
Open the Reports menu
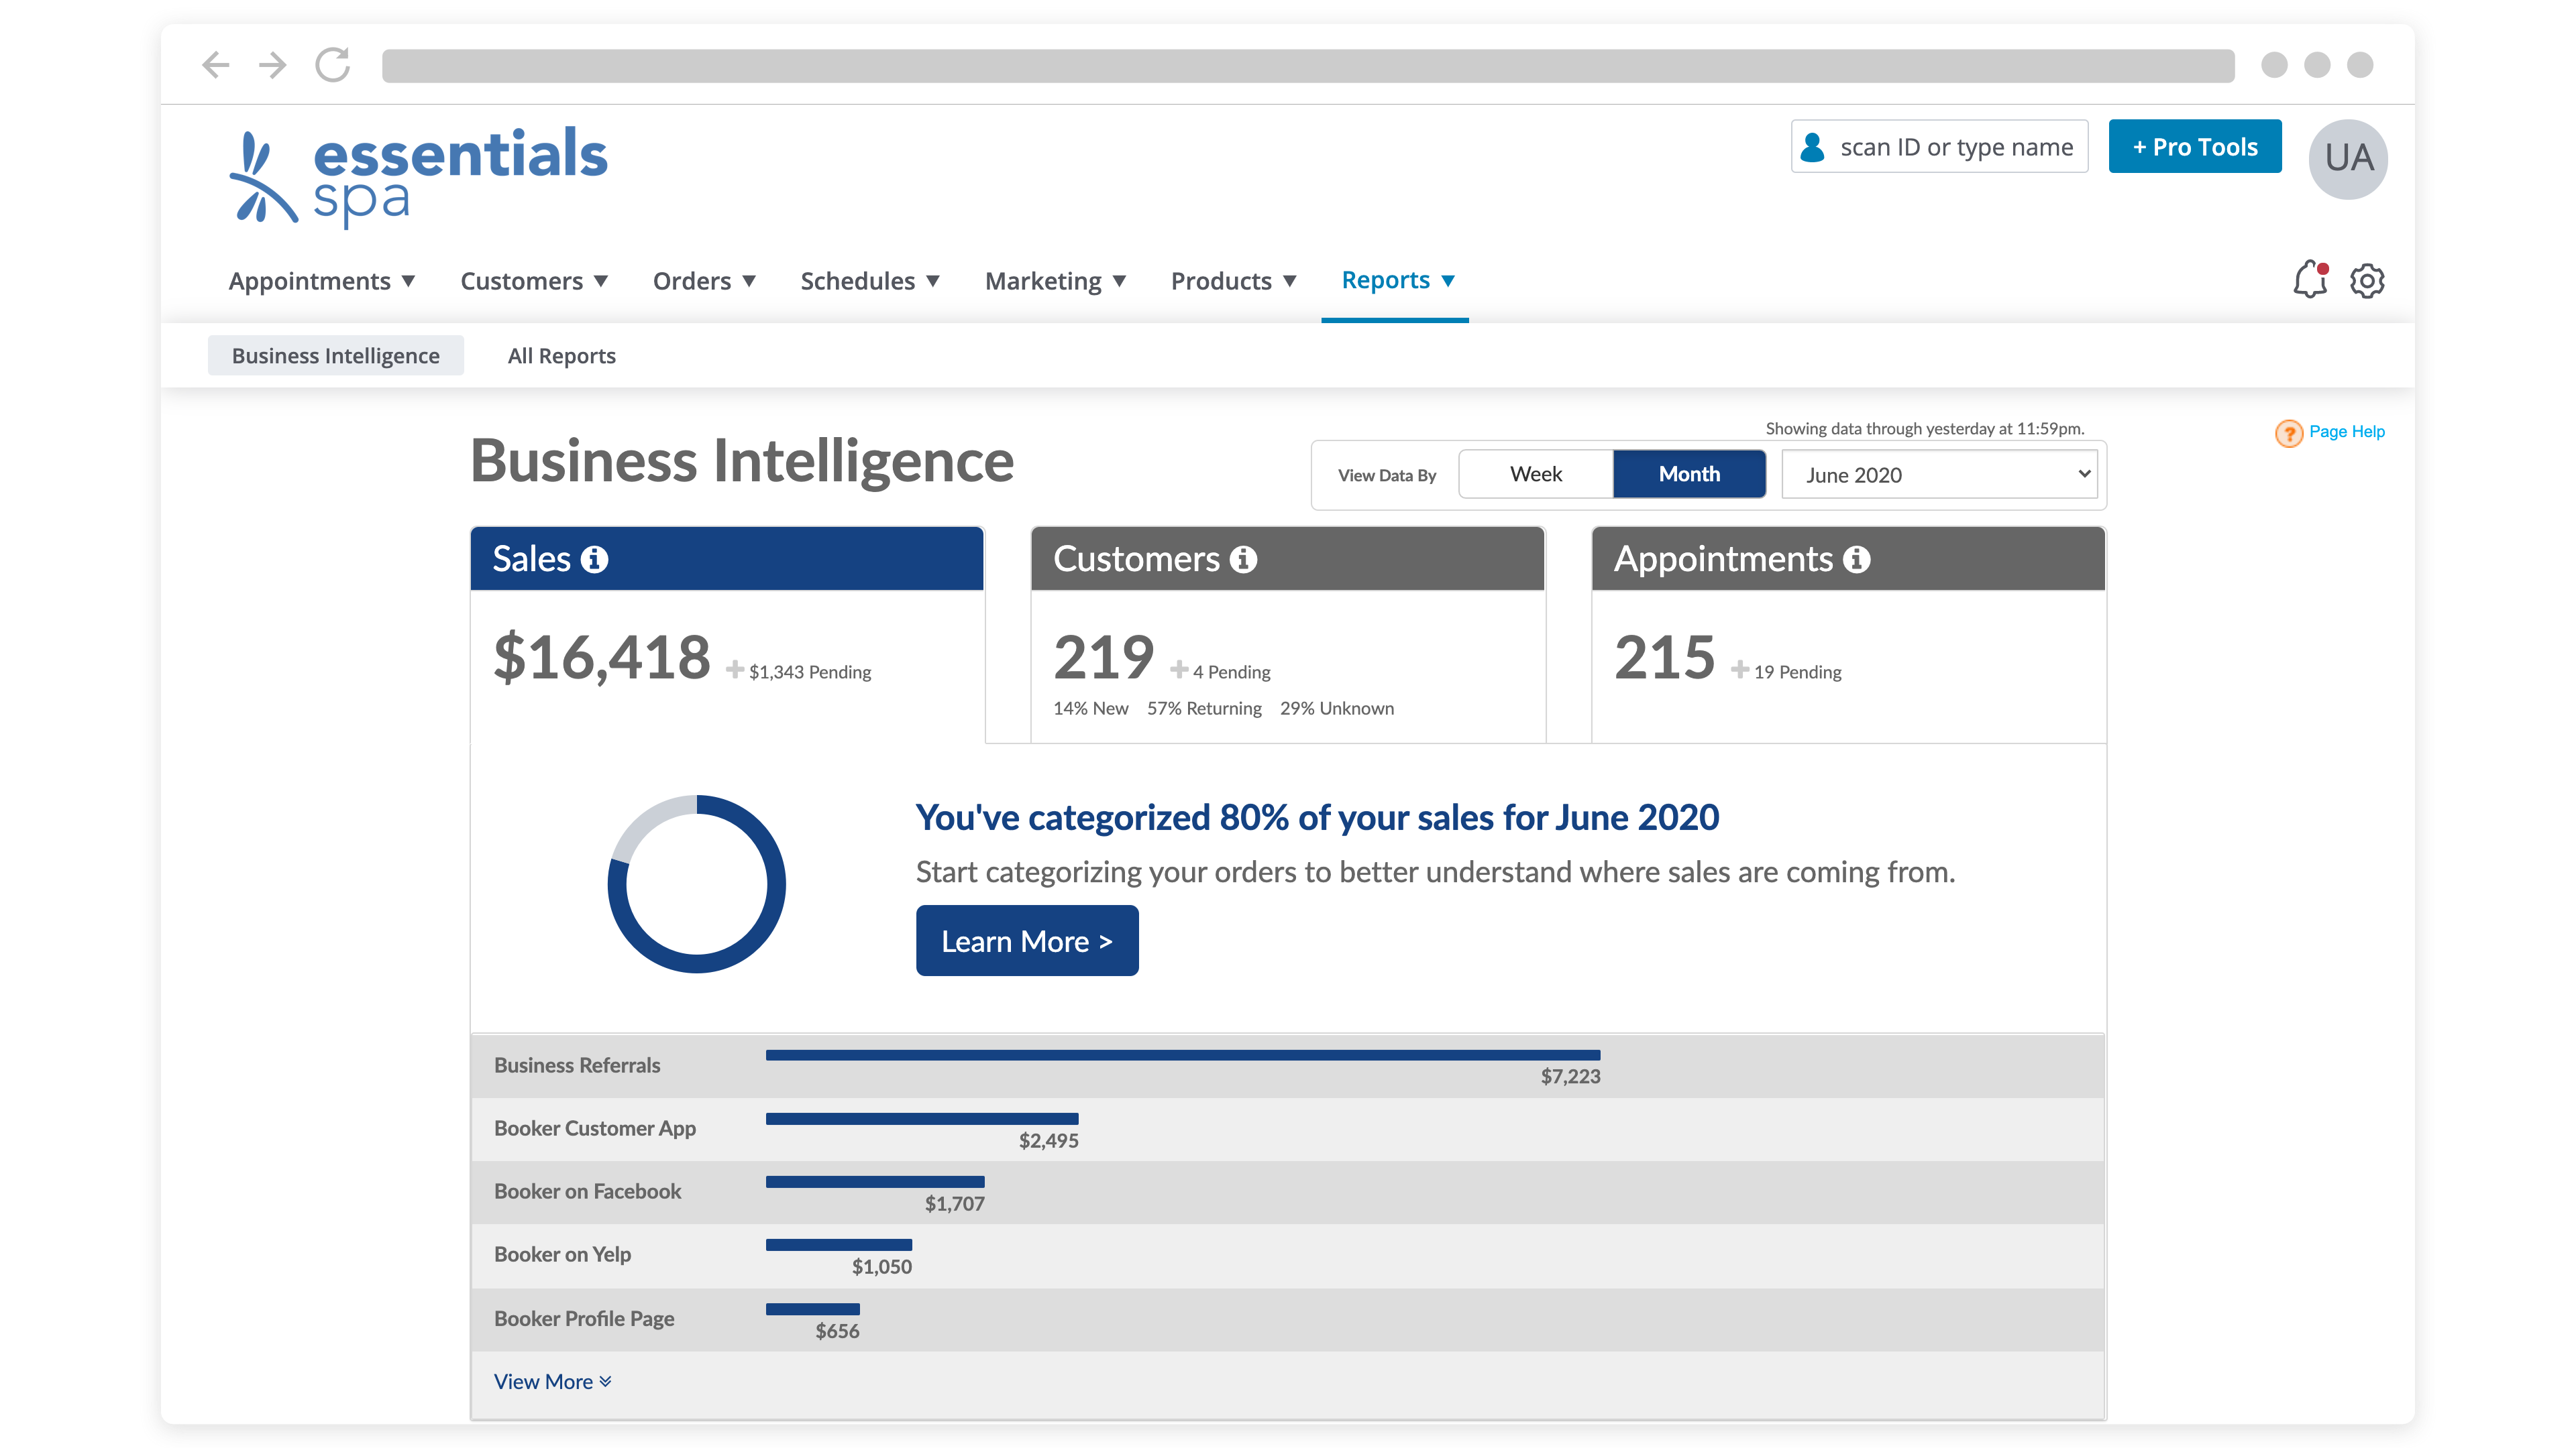click(1397, 281)
